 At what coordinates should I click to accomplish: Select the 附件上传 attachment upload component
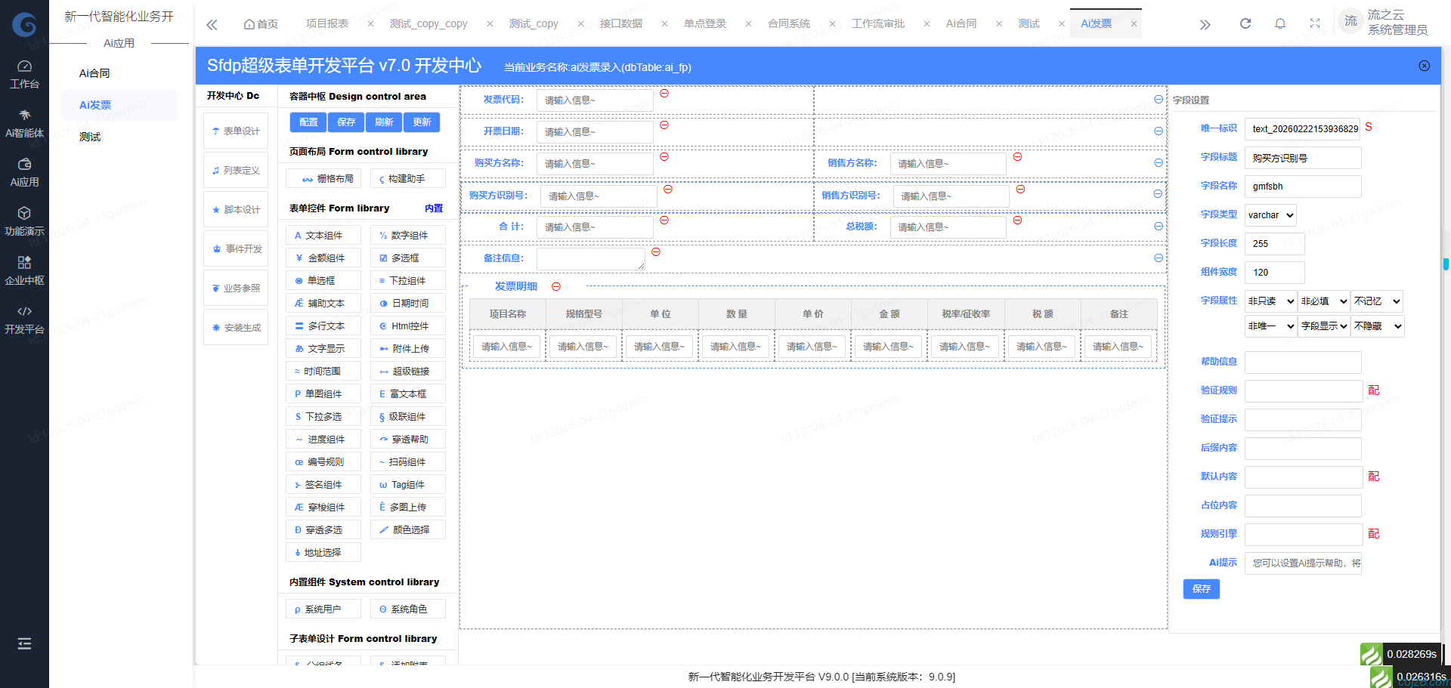(x=407, y=348)
